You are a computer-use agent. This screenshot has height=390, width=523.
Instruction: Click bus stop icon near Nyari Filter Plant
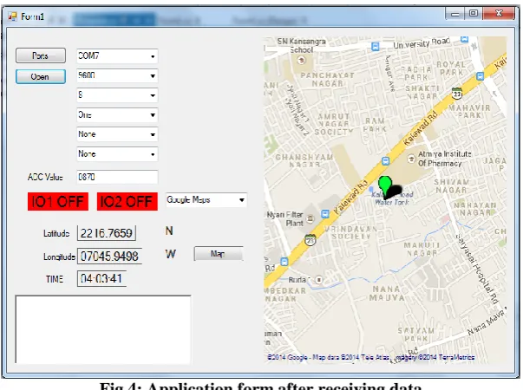[325, 214]
